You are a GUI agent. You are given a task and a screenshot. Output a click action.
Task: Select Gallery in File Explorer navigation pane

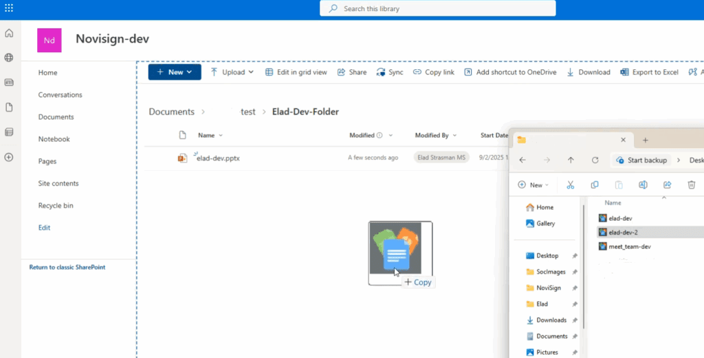(x=540, y=224)
